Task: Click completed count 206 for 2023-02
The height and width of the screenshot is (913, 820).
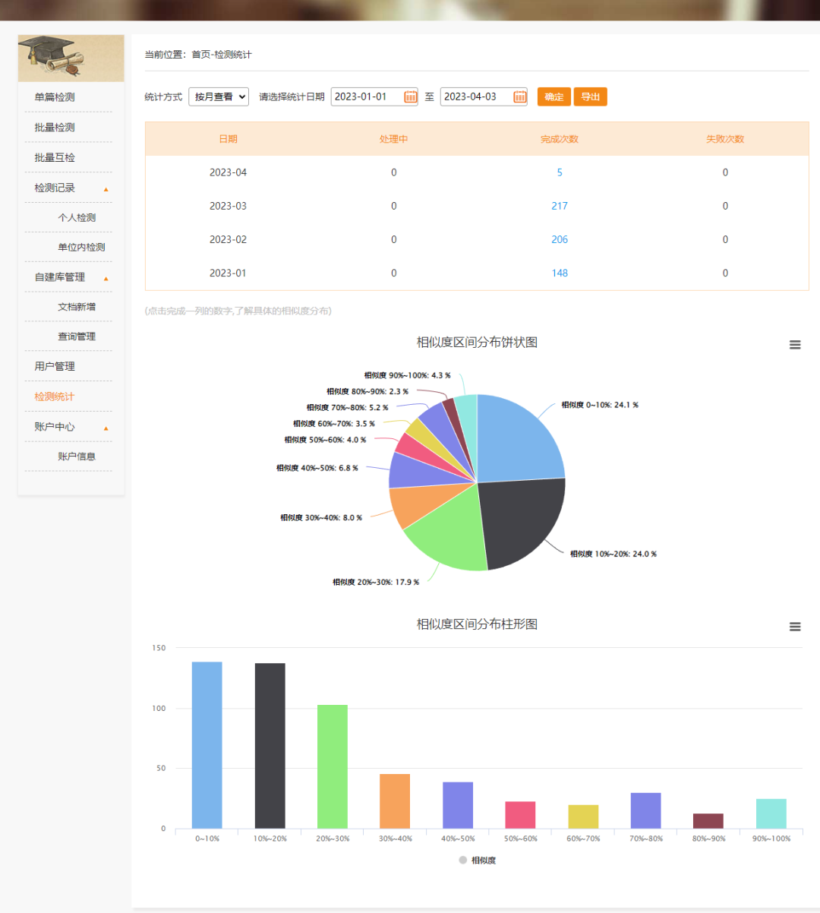Action: pyautogui.click(x=560, y=239)
